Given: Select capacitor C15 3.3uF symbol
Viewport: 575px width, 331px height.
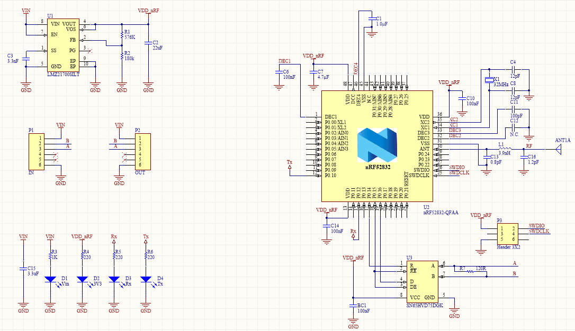Looking at the screenshot, I should [x=23, y=269].
